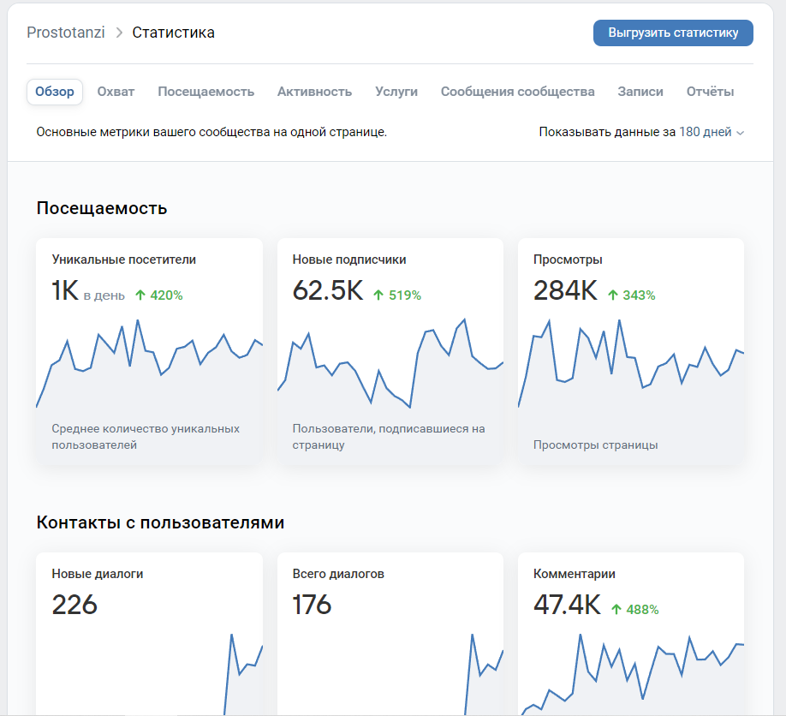Click the 226 new dialogs value
The height and width of the screenshot is (716, 786).
coord(74,605)
